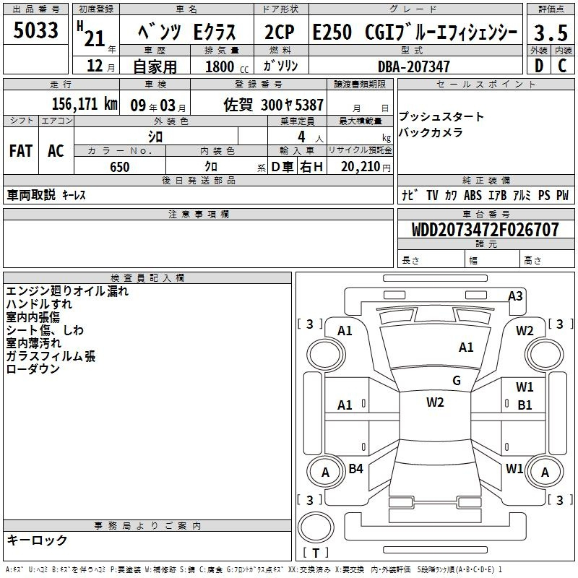Image resolution: width=578 pixels, height=578 pixels.
Task: Click the rear right wheel marked A
Action: click(x=545, y=472)
